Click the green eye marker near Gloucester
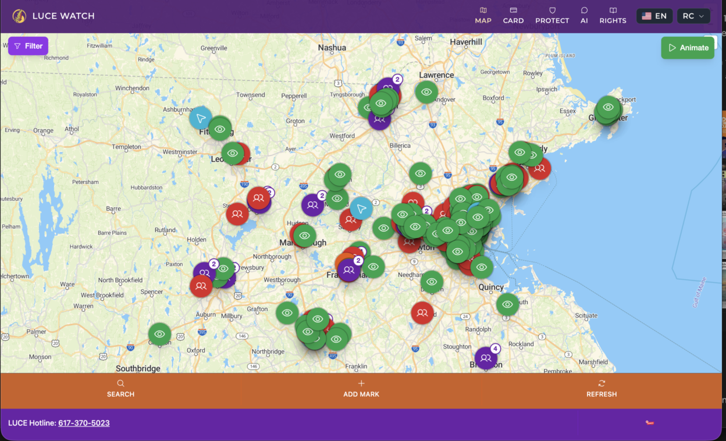 pyautogui.click(x=608, y=107)
